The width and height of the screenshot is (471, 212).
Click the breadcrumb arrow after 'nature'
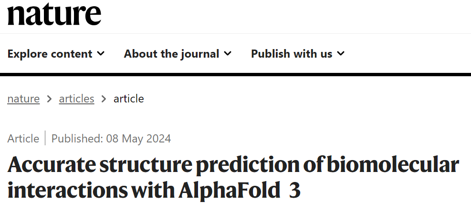tap(49, 99)
